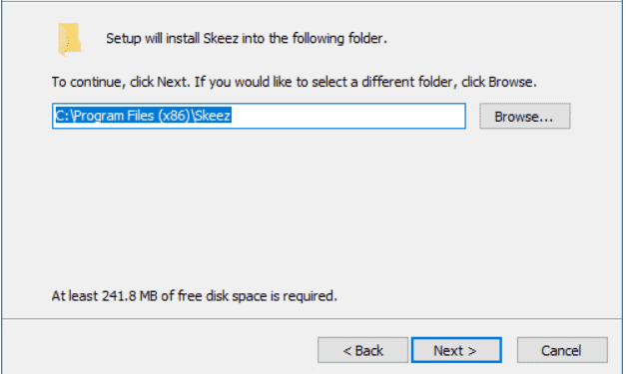Click the 241.8 MB disk space notice
Screen dimensions: 626x374
point(195,296)
